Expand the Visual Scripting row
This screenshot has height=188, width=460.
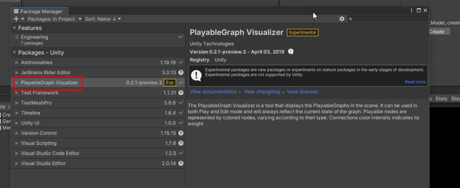coord(17,143)
